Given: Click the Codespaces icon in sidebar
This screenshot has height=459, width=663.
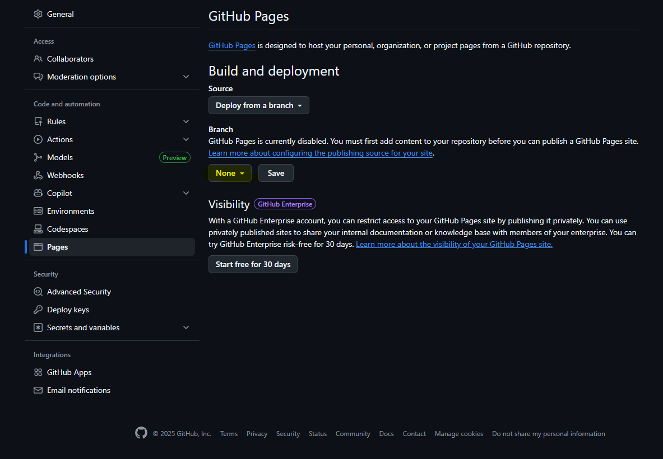Looking at the screenshot, I should click(x=38, y=229).
